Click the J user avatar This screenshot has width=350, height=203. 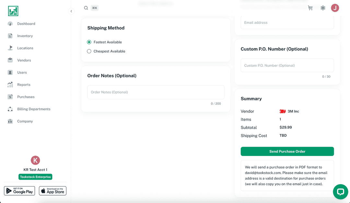[335, 8]
